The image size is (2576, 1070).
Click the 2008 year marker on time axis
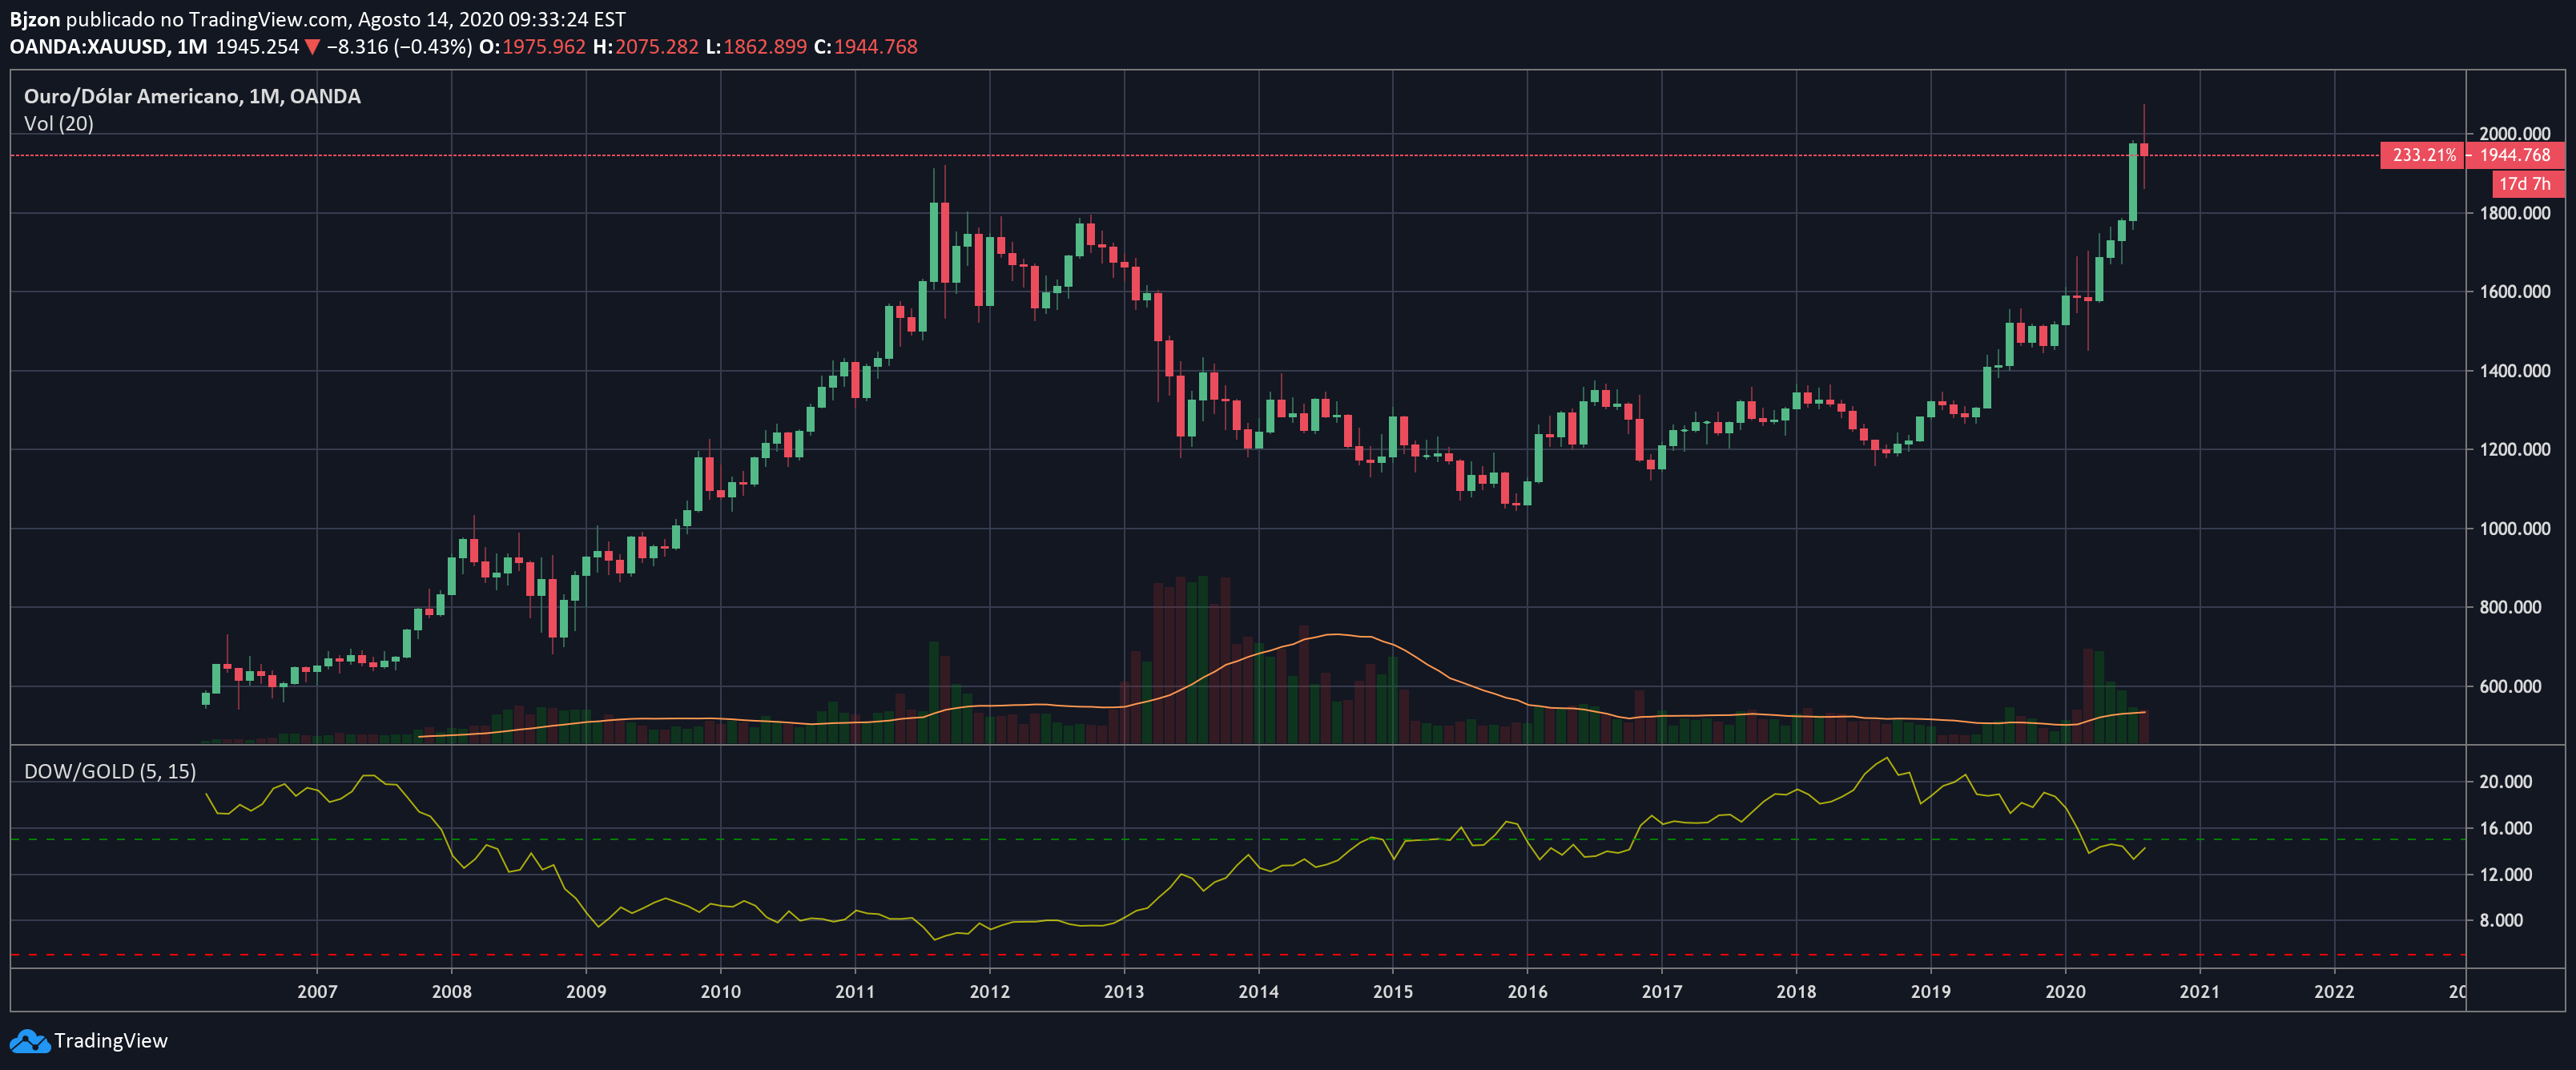[451, 991]
